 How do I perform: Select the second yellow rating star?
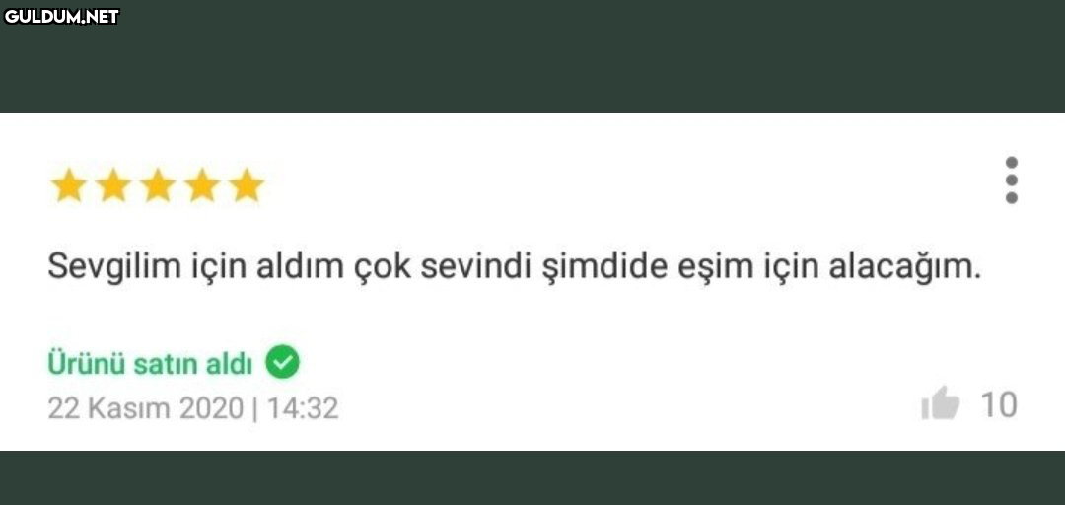pos(112,185)
